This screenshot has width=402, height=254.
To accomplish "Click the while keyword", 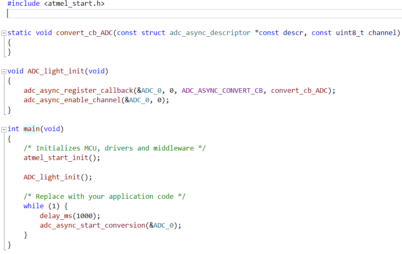I will (x=33, y=206).
